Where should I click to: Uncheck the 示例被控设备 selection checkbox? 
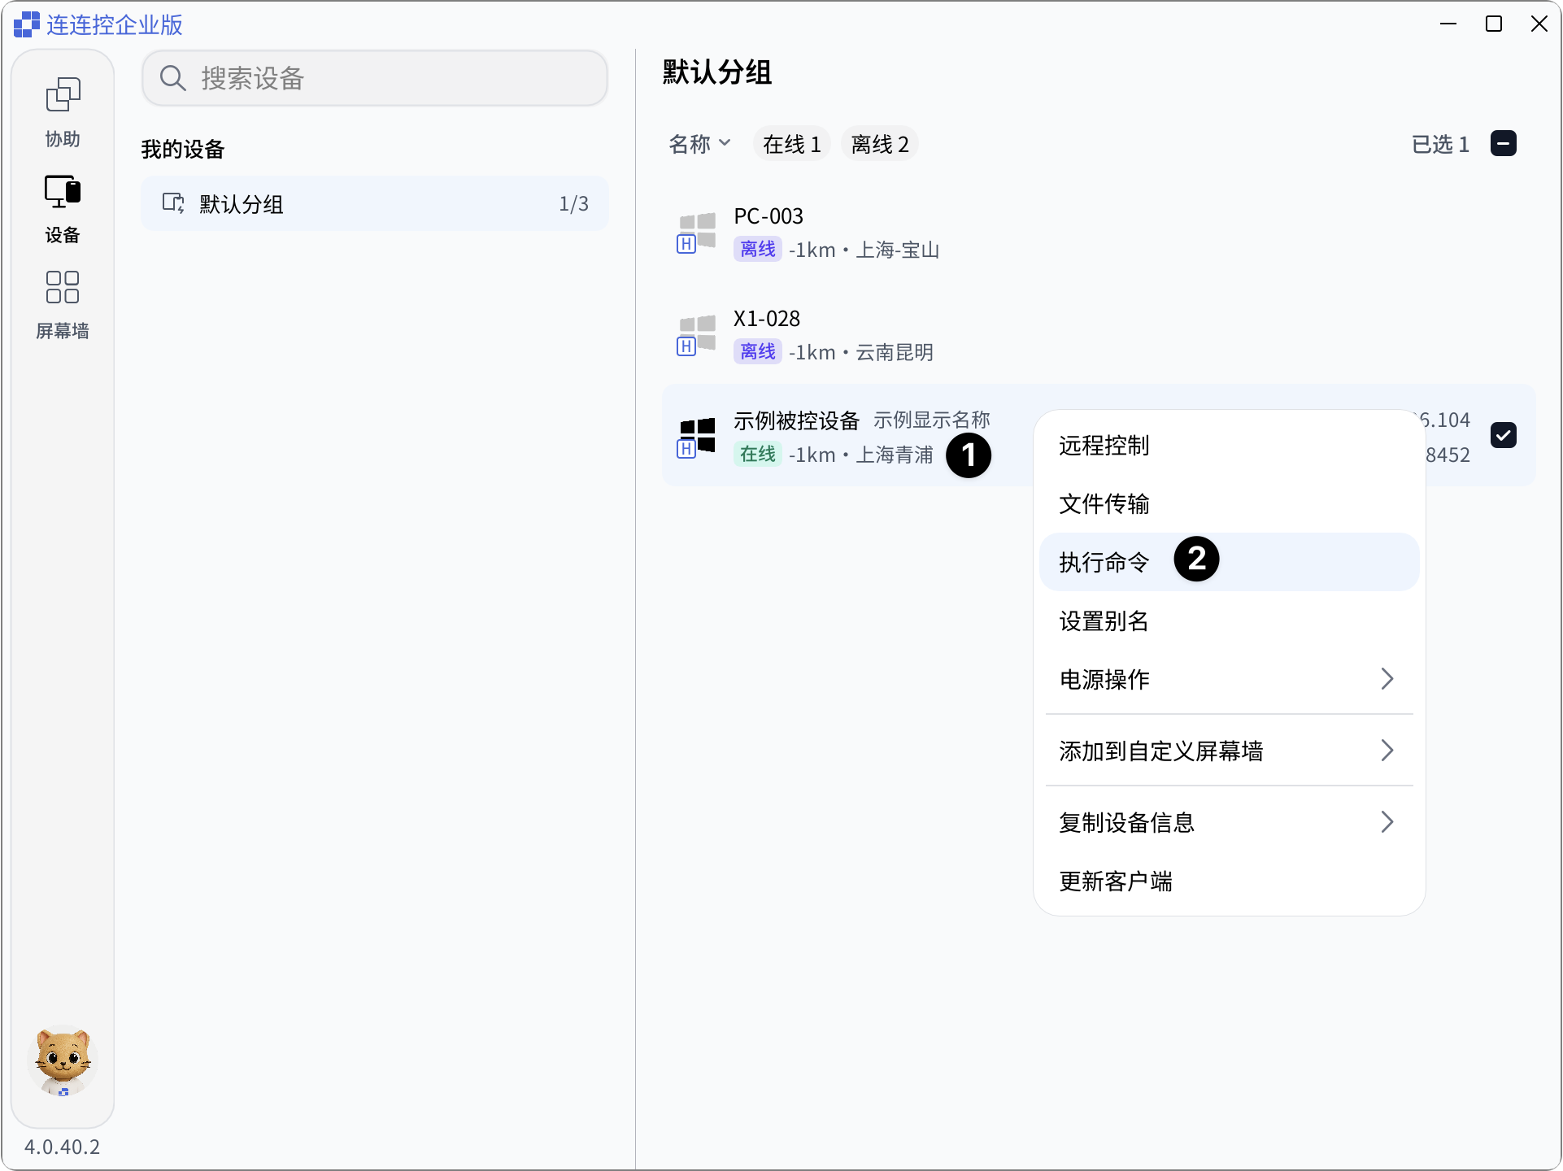click(1504, 436)
